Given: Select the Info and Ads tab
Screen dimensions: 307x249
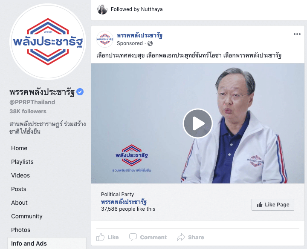Looking at the screenshot, I should 47,243.
